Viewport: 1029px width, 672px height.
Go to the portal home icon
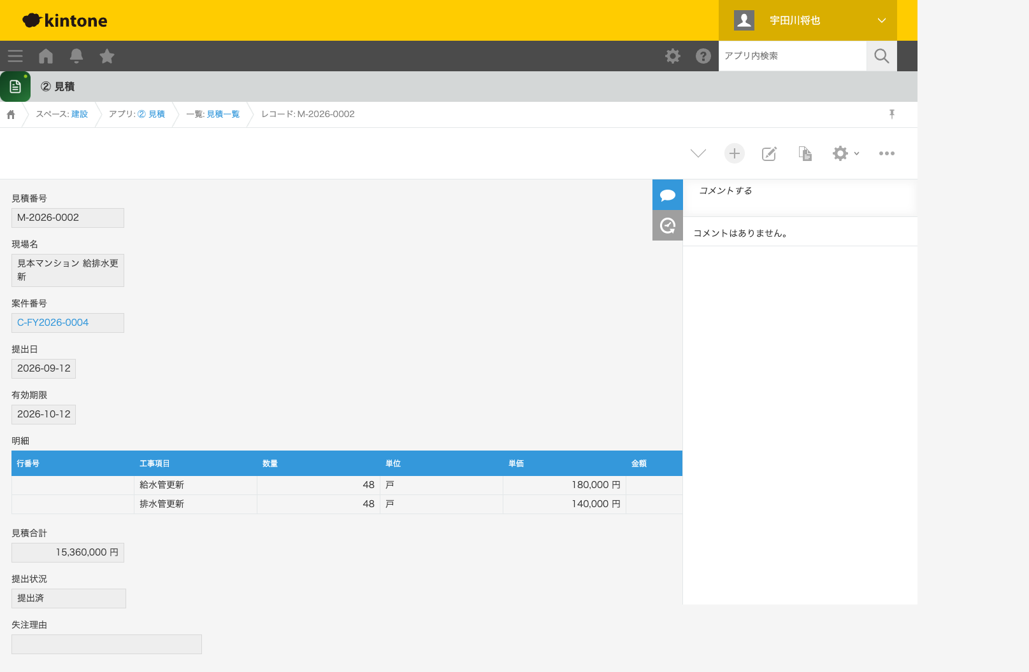(x=46, y=56)
